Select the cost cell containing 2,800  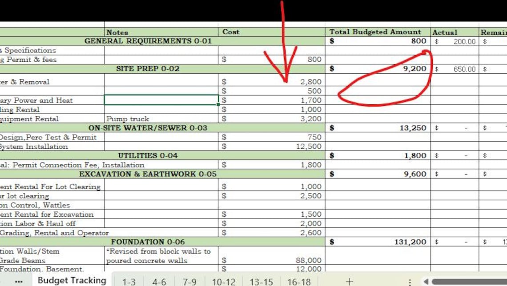tap(271, 82)
